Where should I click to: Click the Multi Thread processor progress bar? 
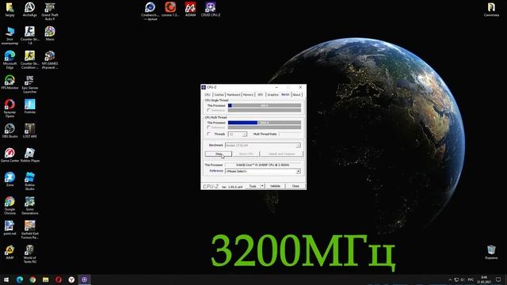264,123
